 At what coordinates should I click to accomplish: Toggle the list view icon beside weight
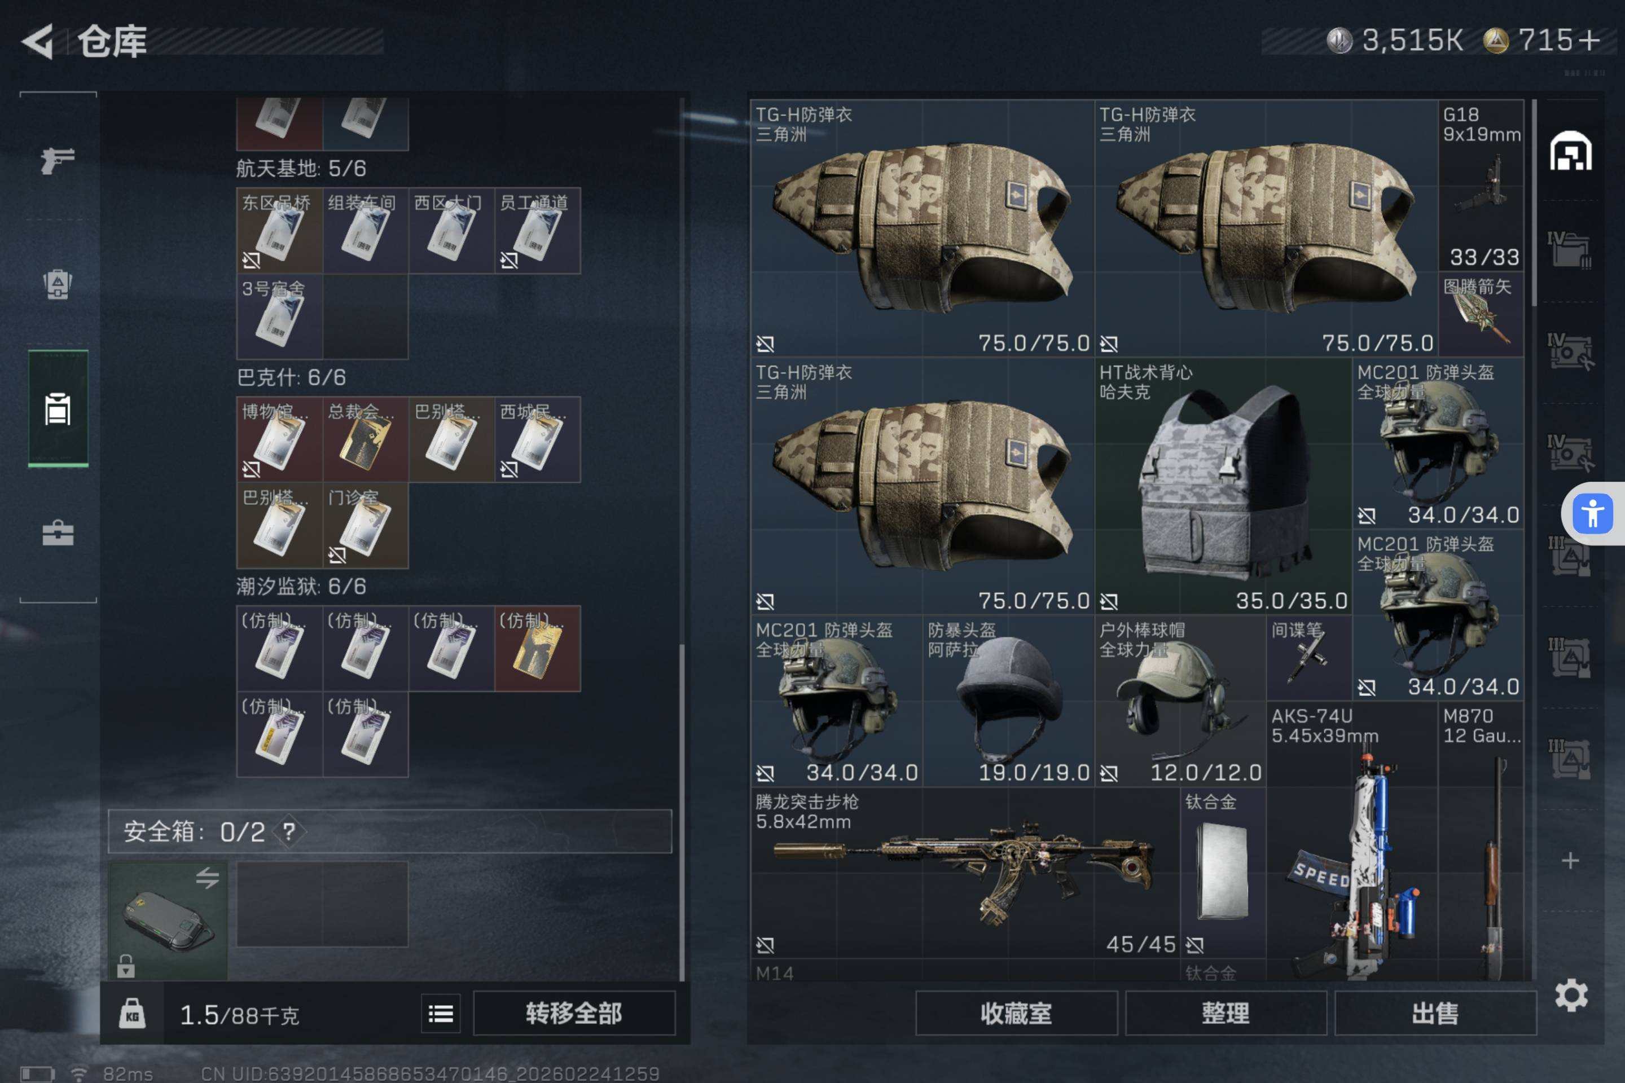(441, 1013)
